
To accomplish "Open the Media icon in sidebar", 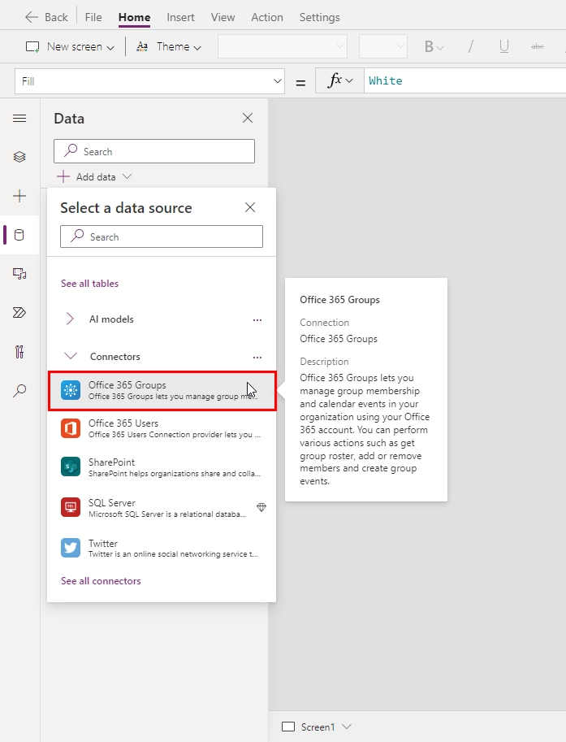I will click(19, 274).
